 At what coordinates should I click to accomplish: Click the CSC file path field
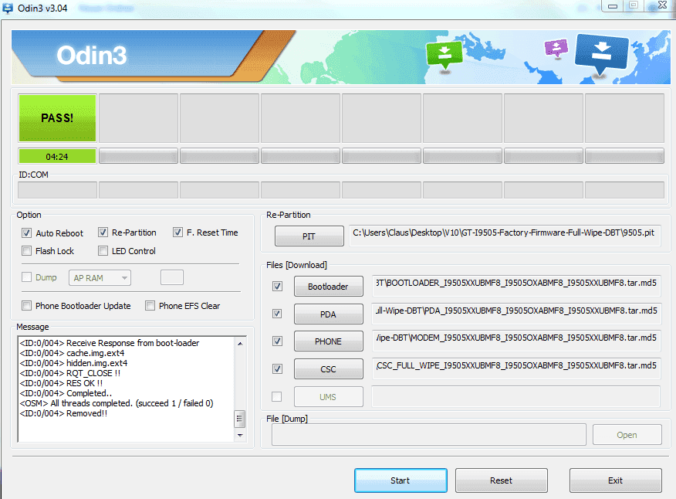coord(516,368)
